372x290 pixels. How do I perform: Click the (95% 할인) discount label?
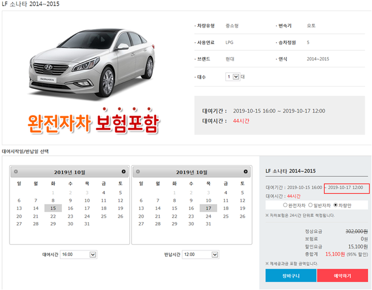(x=357, y=254)
